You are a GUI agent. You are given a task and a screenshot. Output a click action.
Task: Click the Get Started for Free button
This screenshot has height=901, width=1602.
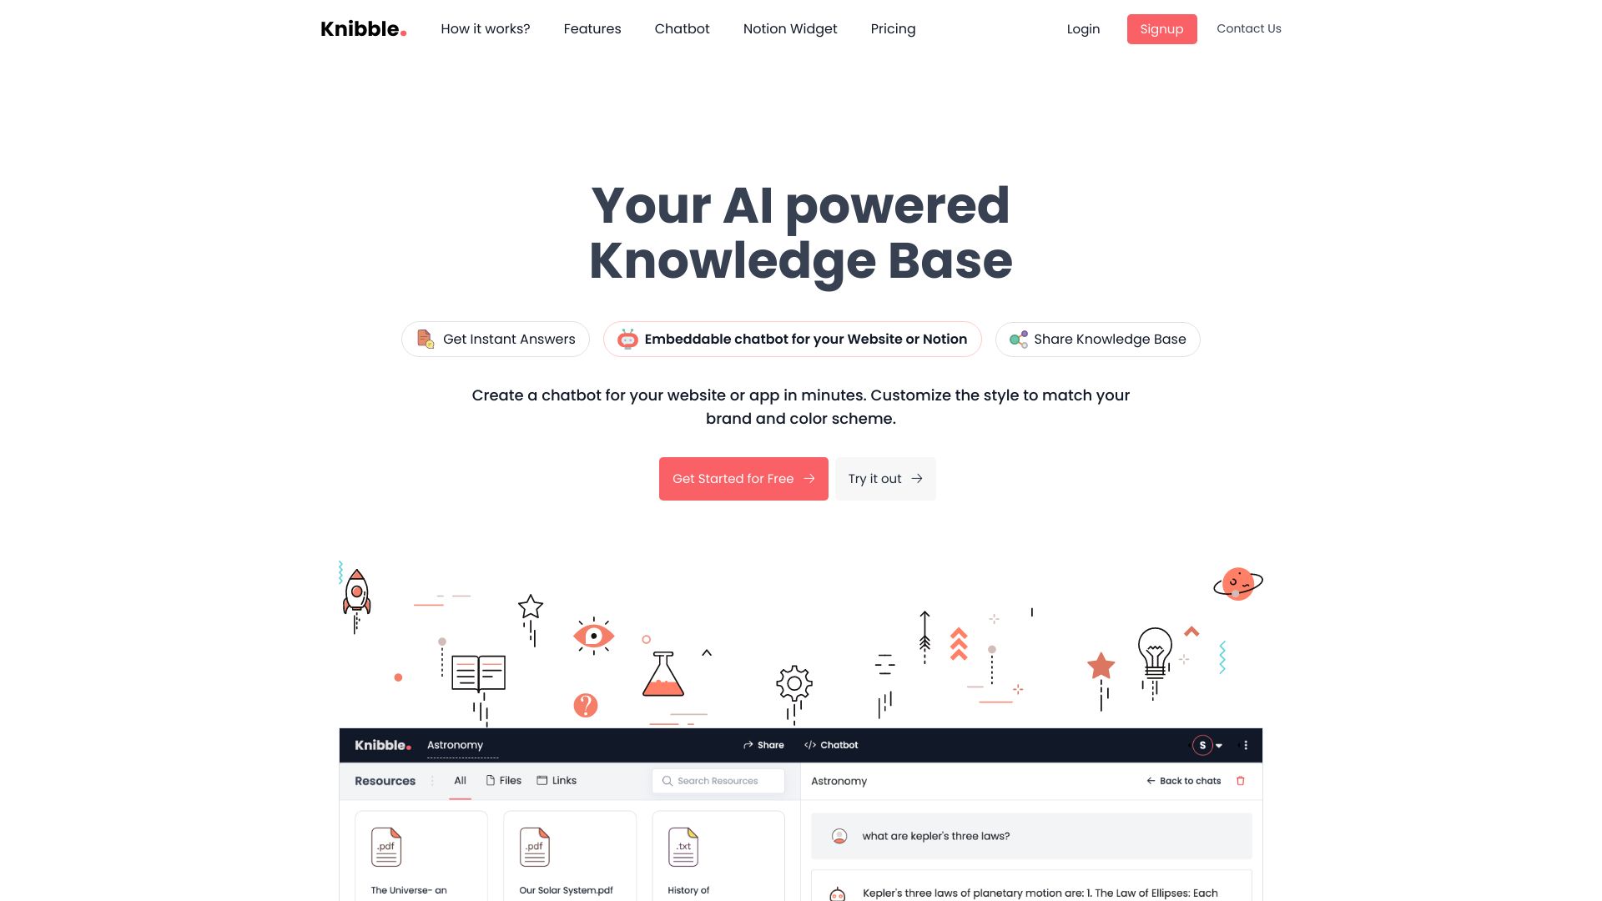point(743,477)
